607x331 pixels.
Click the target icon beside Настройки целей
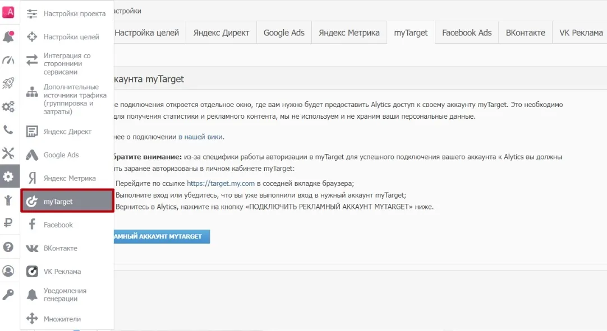(32, 37)
